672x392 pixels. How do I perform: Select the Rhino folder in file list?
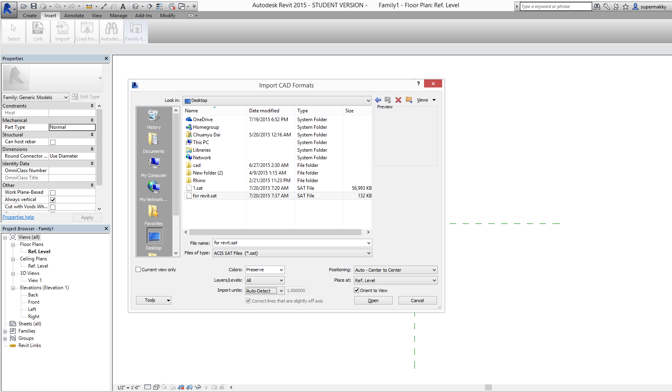click(x=199, y=181)
